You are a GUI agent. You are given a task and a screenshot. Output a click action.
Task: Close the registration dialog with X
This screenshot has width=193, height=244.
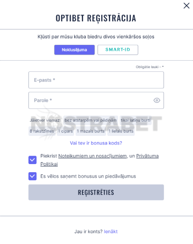[186, 6]
